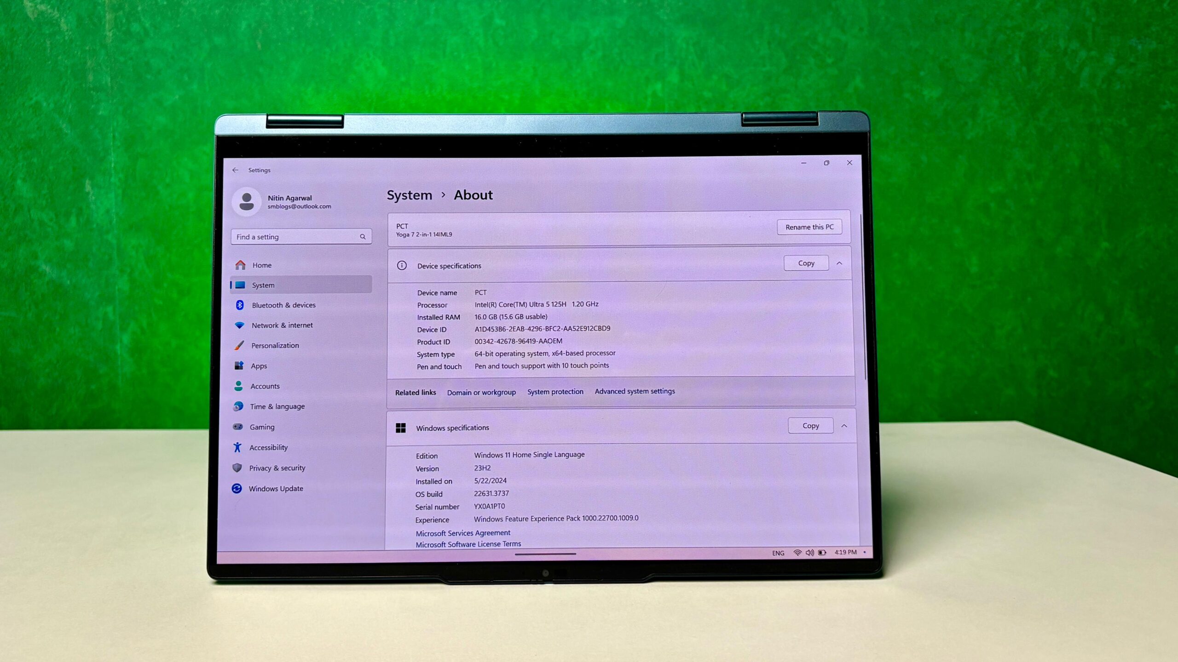Click Microsoft Services Agreement link
Screen dimensions: 1178x662
pos(463,532)
